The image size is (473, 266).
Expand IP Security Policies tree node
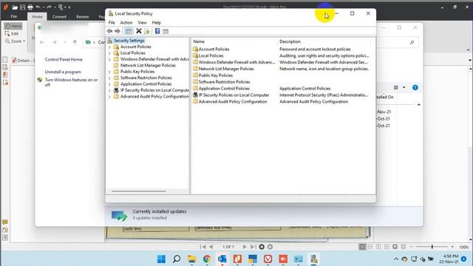click(109, 90)
